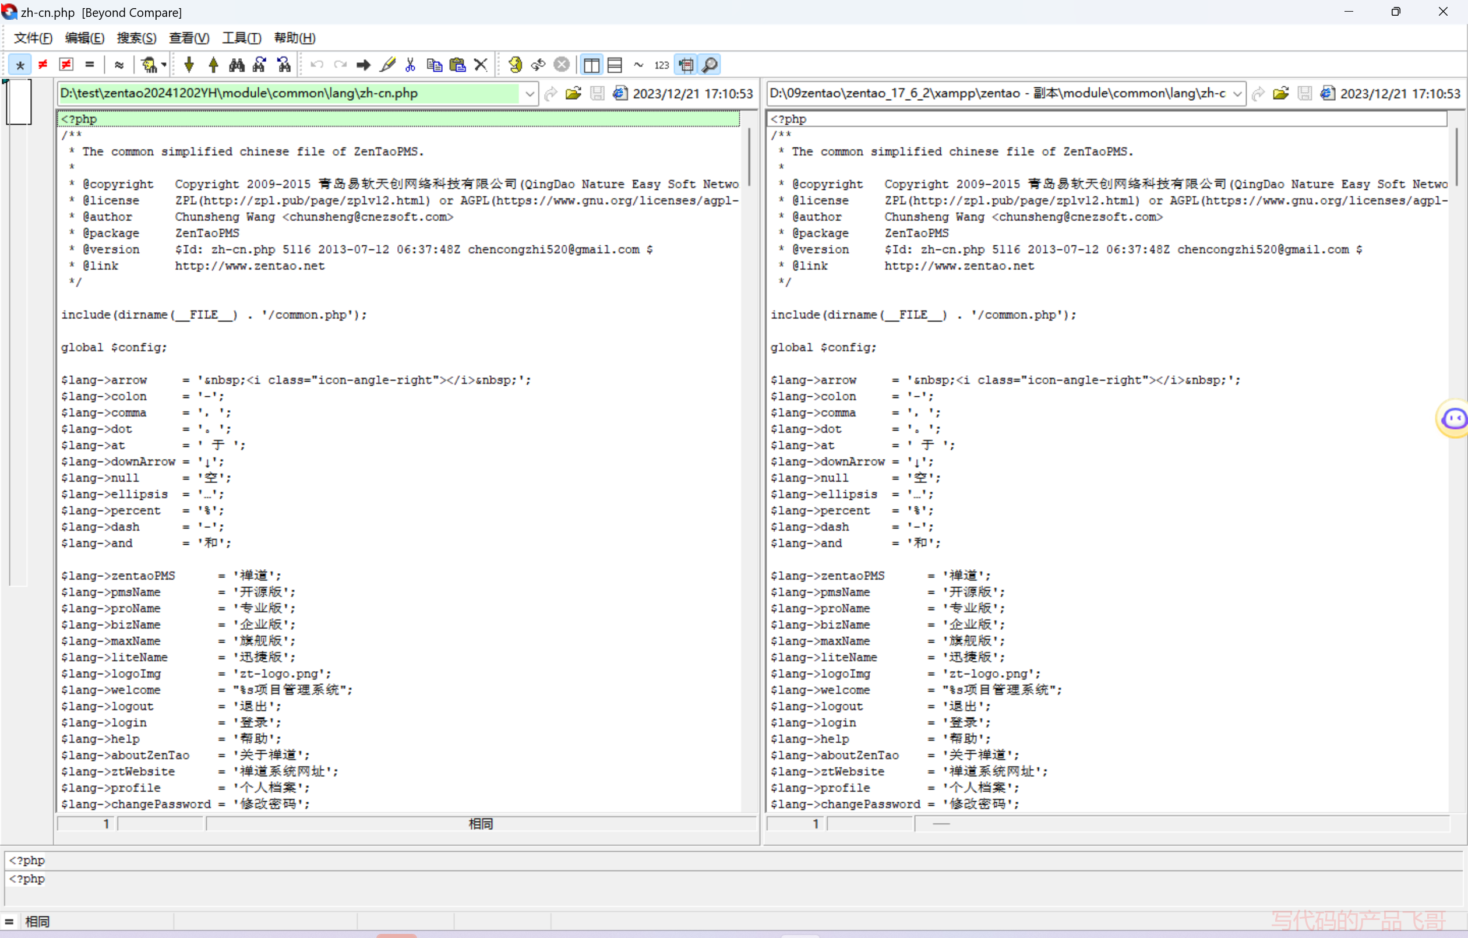Viewport: 1468px width, 938px height.
Task: Jump to previous difference up arrow
Action: pyautogui.click(x=213, y=65)
